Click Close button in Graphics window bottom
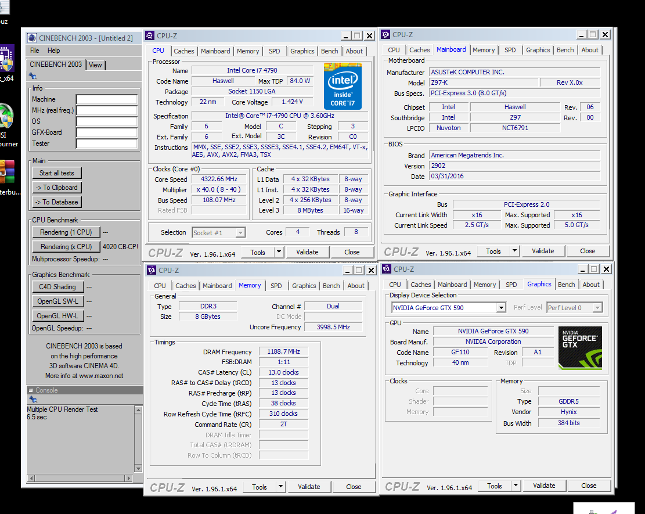Viewport: 645px width, 514px height. pyautogui.click(x=589, y=485)
